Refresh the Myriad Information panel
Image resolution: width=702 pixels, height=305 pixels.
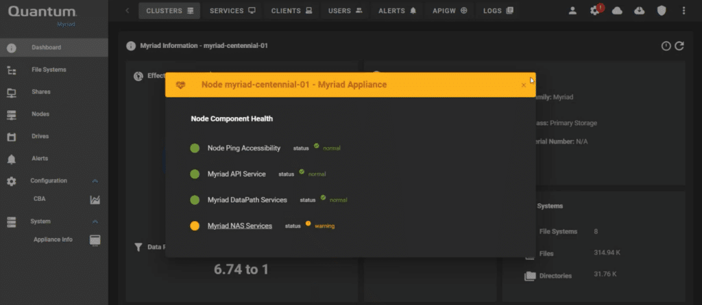679,46
